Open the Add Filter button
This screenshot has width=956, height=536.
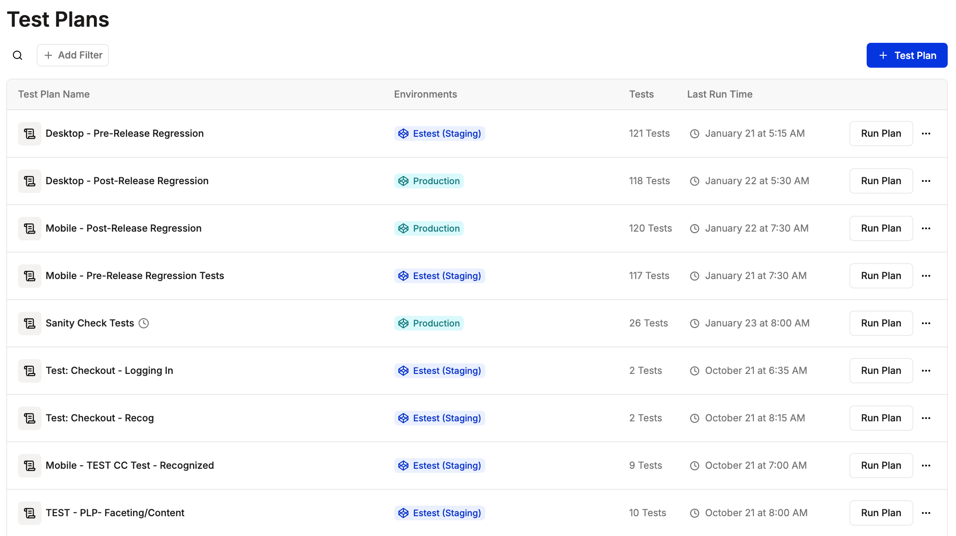tap(73, 55)
